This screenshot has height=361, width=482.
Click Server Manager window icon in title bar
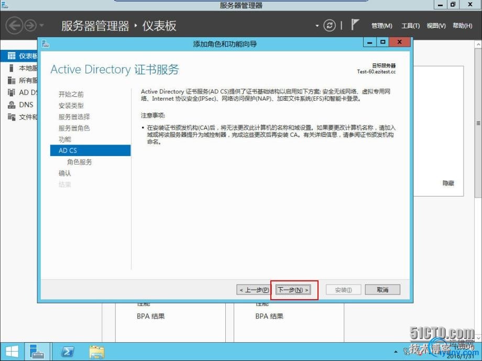point(5,5)
